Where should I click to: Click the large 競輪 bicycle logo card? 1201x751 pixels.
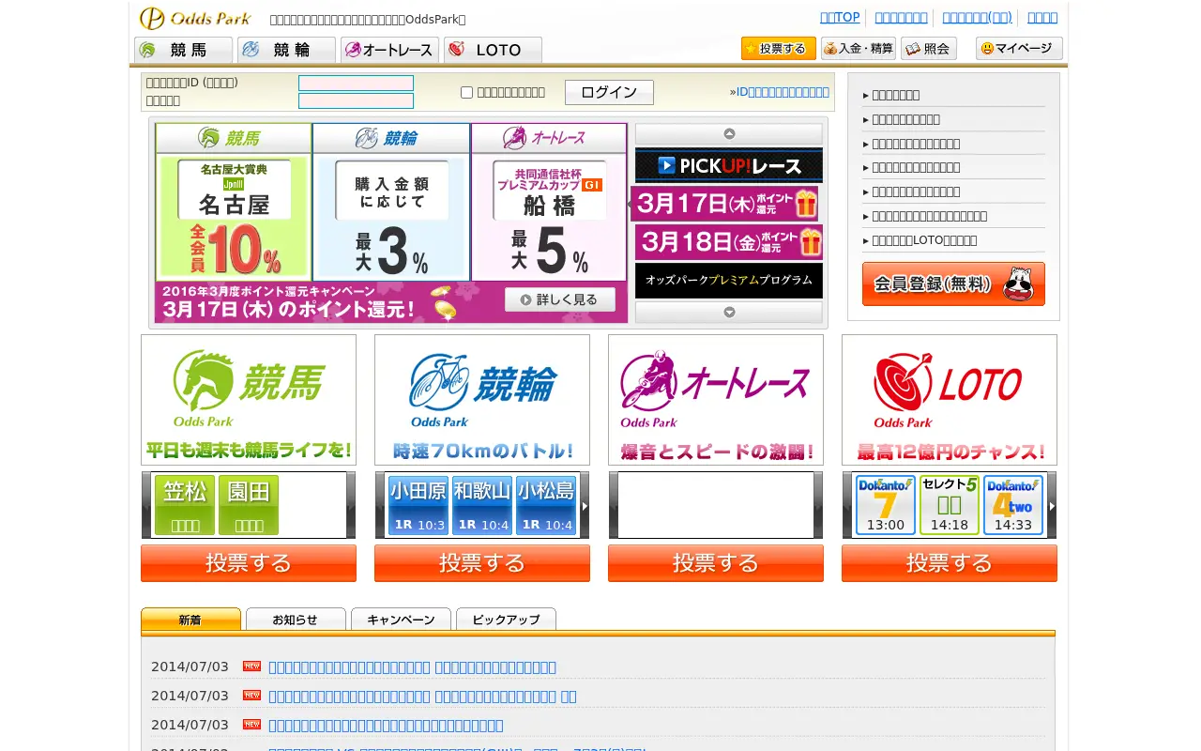click(482, 400)
